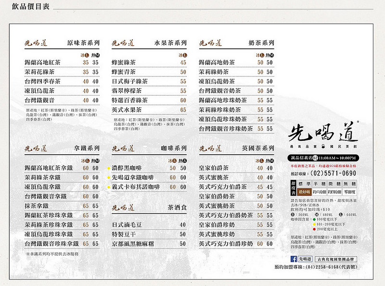Click the 先喝道 logo in 原味茶系列 header
The height and width of the screenshot is (286, 385).
point(36,43)
